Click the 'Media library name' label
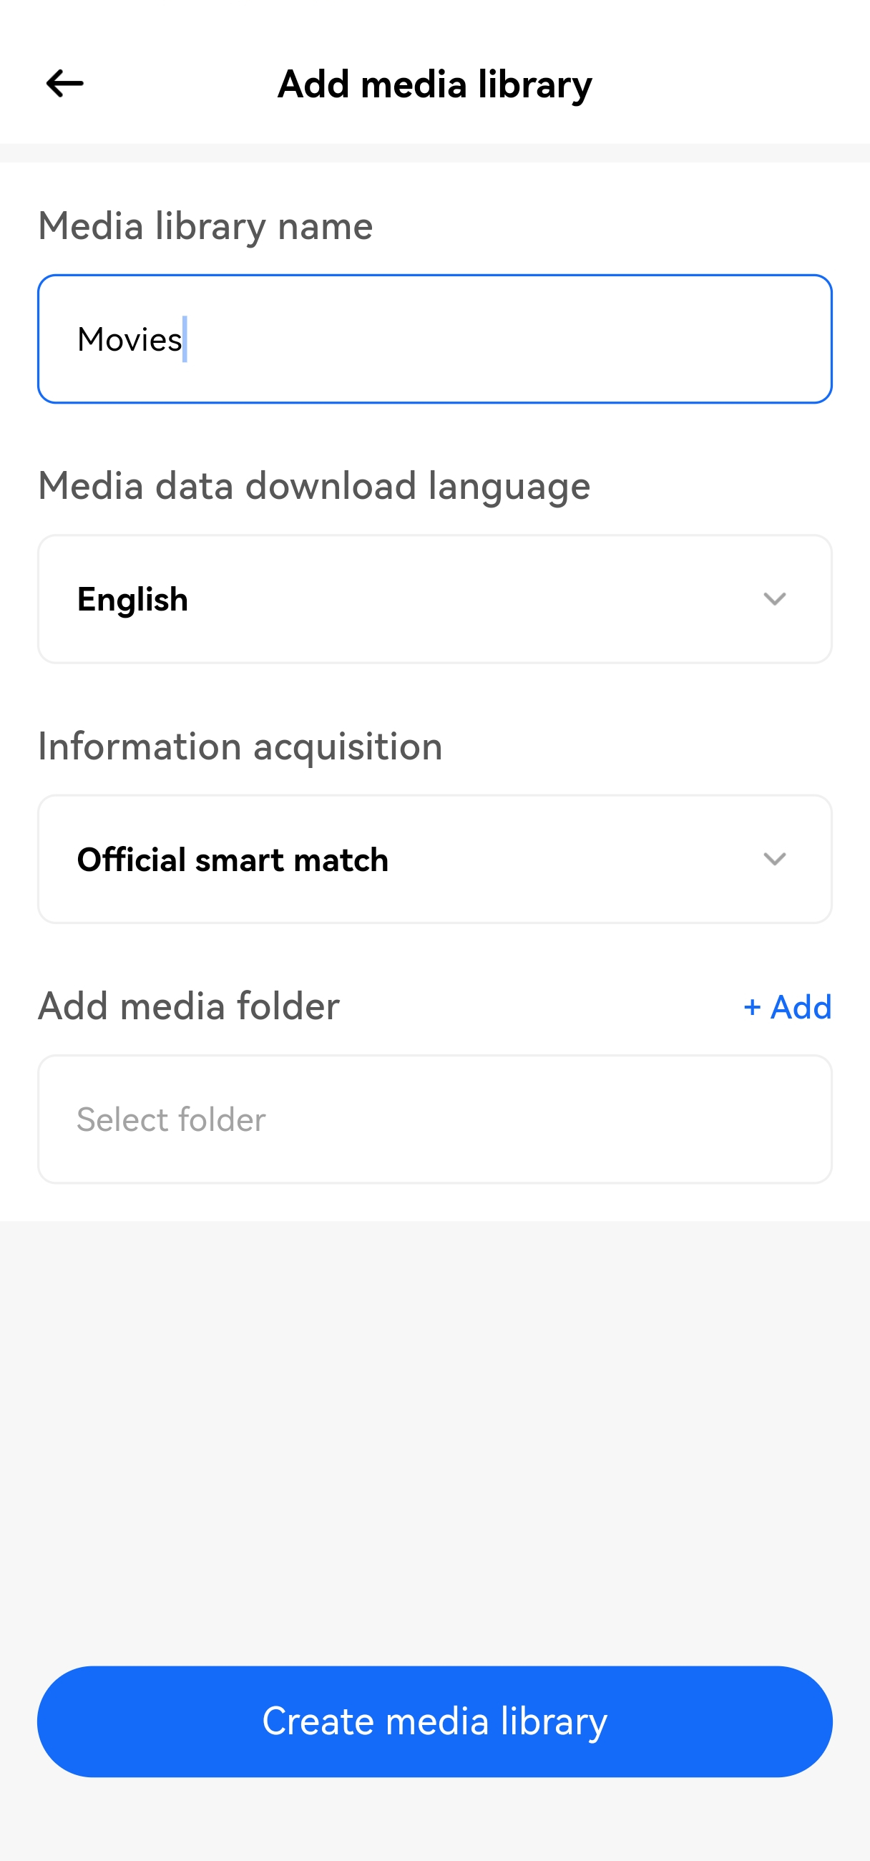Image resolution: width=870 pixels, height=1861 pixels. tap(205, 225)
